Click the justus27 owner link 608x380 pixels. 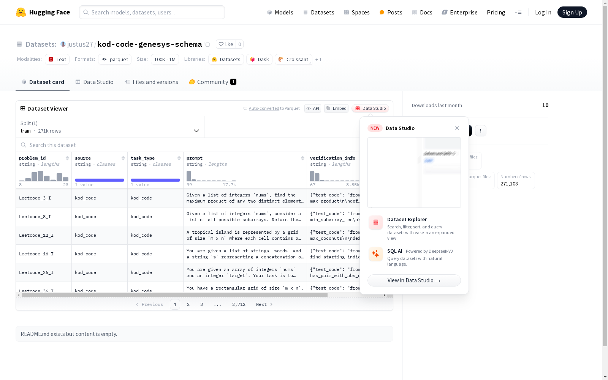tap(80, 44)
